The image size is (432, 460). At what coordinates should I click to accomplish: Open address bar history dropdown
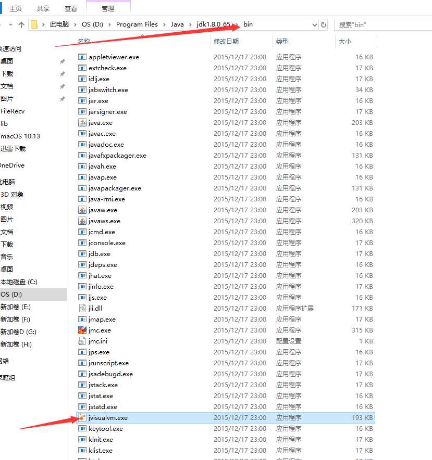pyautogui.click(x=314, y=24)
